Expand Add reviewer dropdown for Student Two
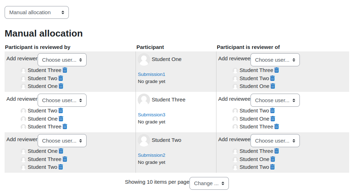This screenshot has width=352, height=194. [x=62, y=140]
